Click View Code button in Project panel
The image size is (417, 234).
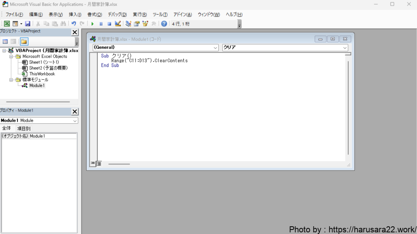(x=5, y=42)
